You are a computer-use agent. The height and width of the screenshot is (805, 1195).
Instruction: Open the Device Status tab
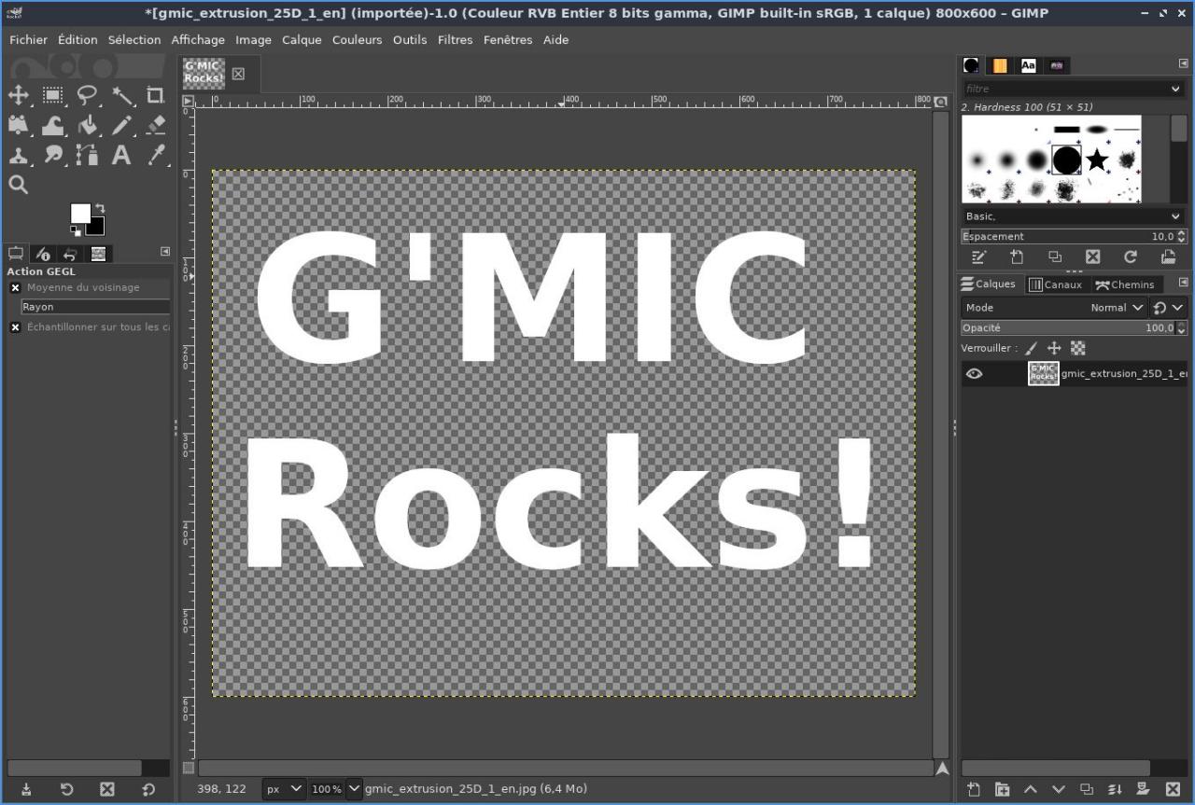tap(43, 254)
